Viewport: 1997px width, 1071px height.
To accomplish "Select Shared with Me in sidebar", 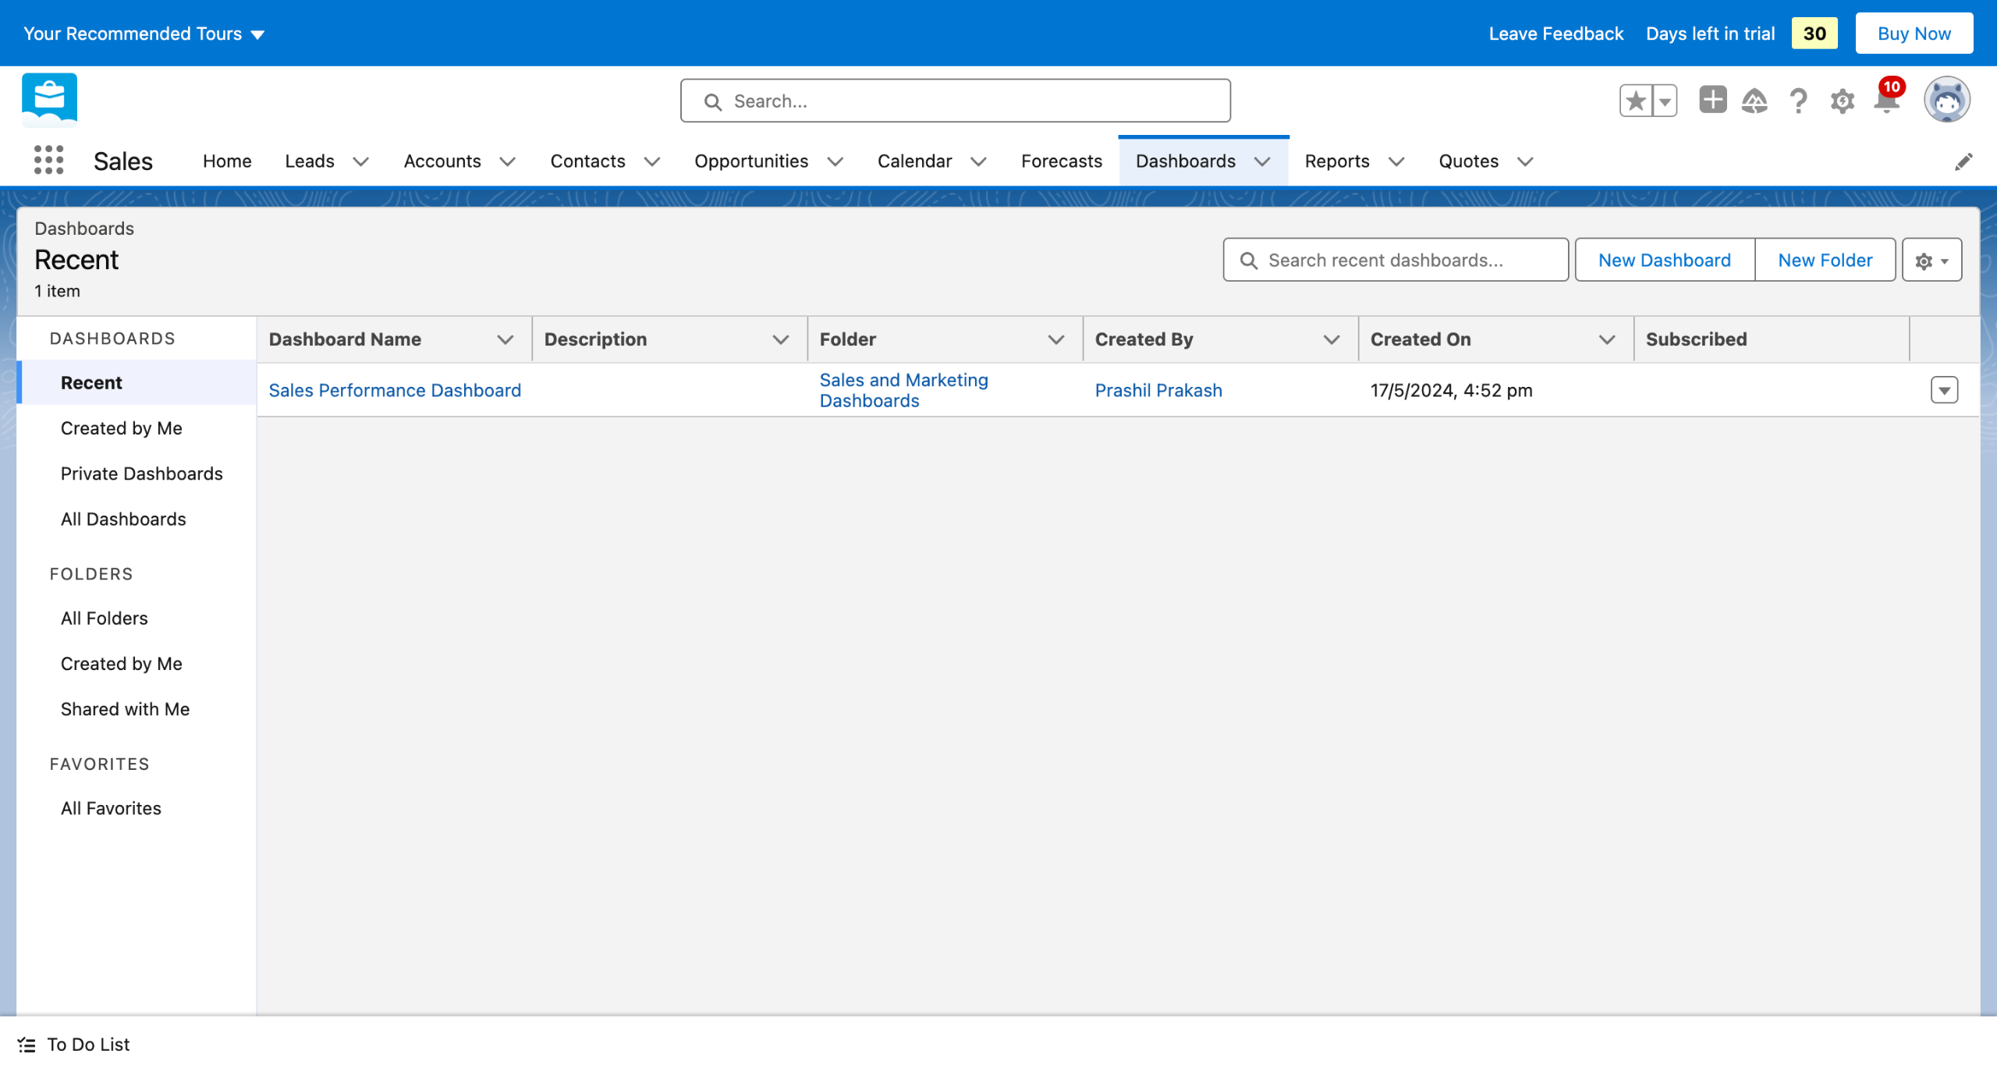I will click(x=125, y=709).
